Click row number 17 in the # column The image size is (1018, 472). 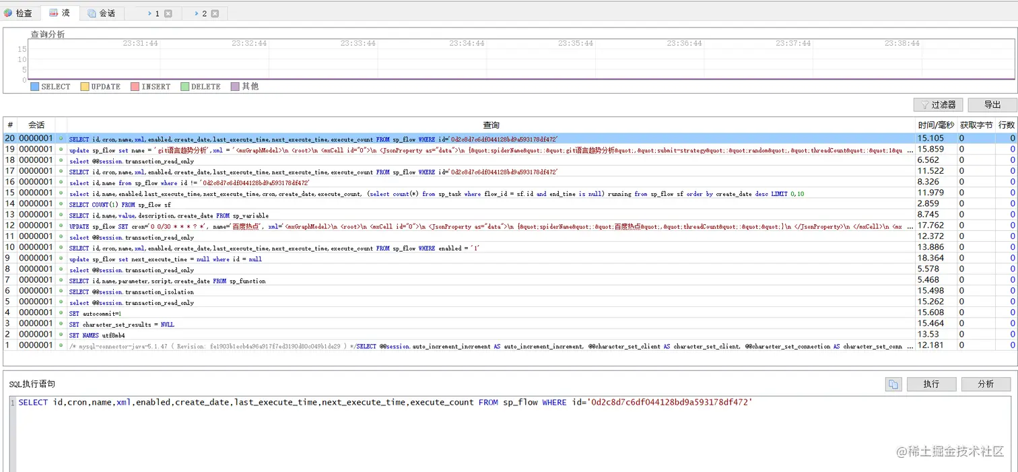pos(9,171)
